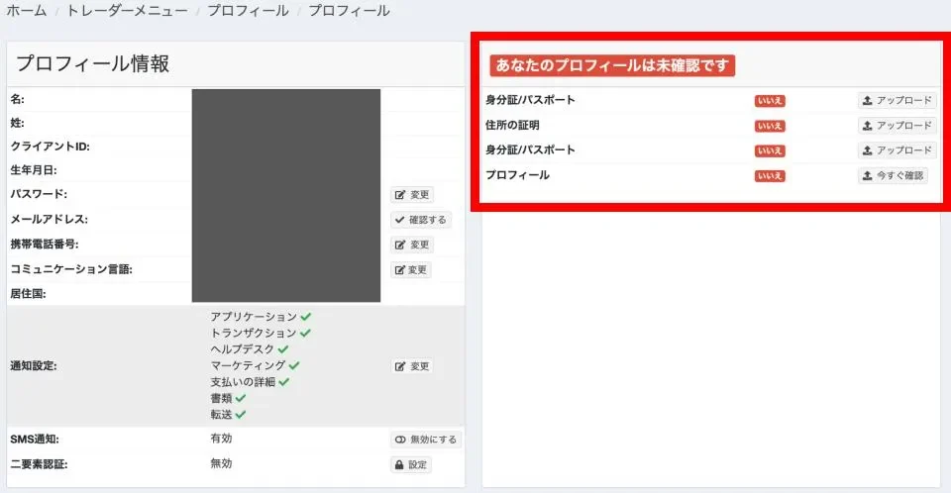The height and width of the screenshot is (493, 951).
Task: Select the あなたのプロフィールは未確認です warning label
Action: pos(612,65)
